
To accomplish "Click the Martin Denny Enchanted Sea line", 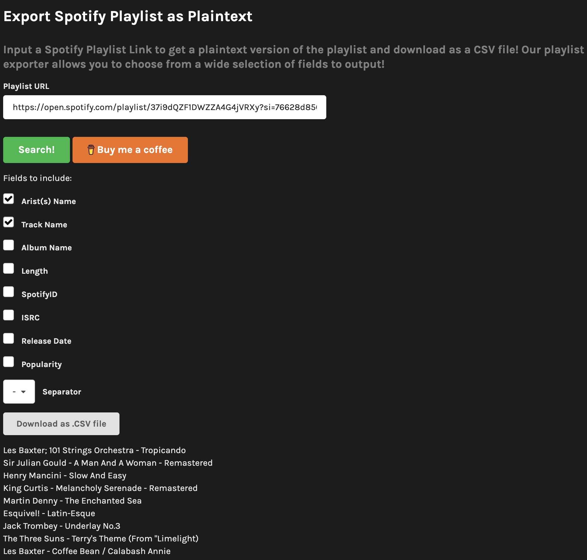I will point(72,501).
